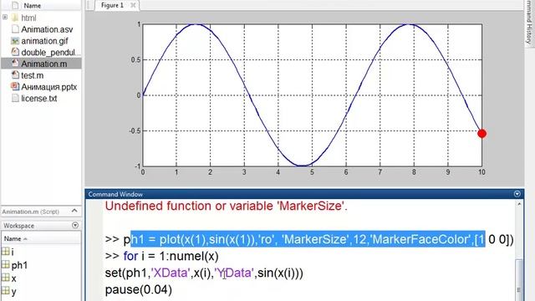Click the 'for i = 1:numel(x)' line
Image resolution: width=535 pixels, height=301 pixels.
tap(162, 257)
